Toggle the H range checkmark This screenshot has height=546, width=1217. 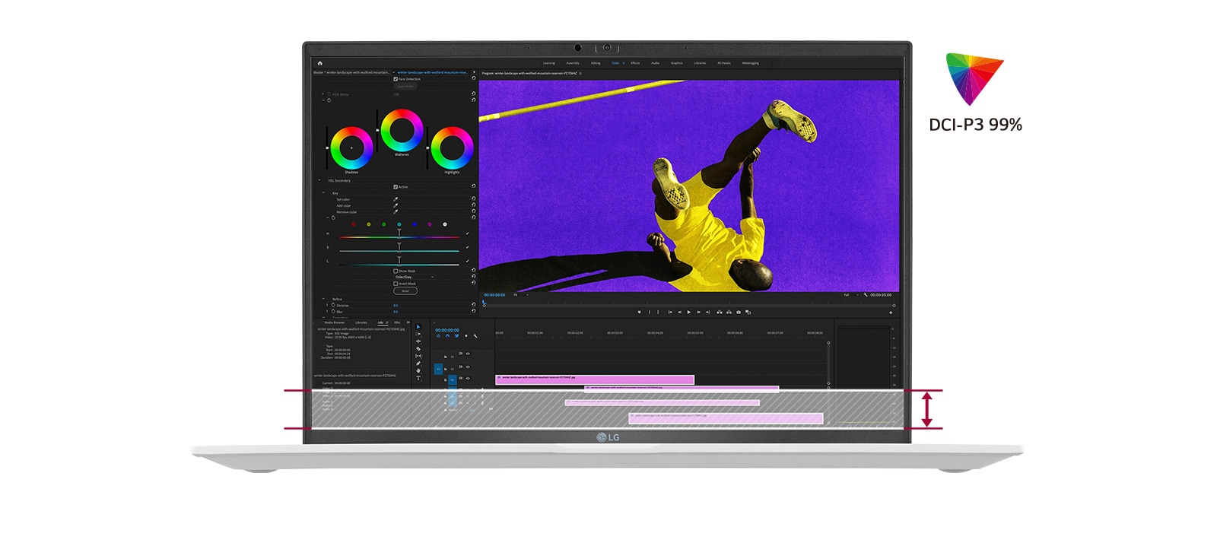pos(467,233)
